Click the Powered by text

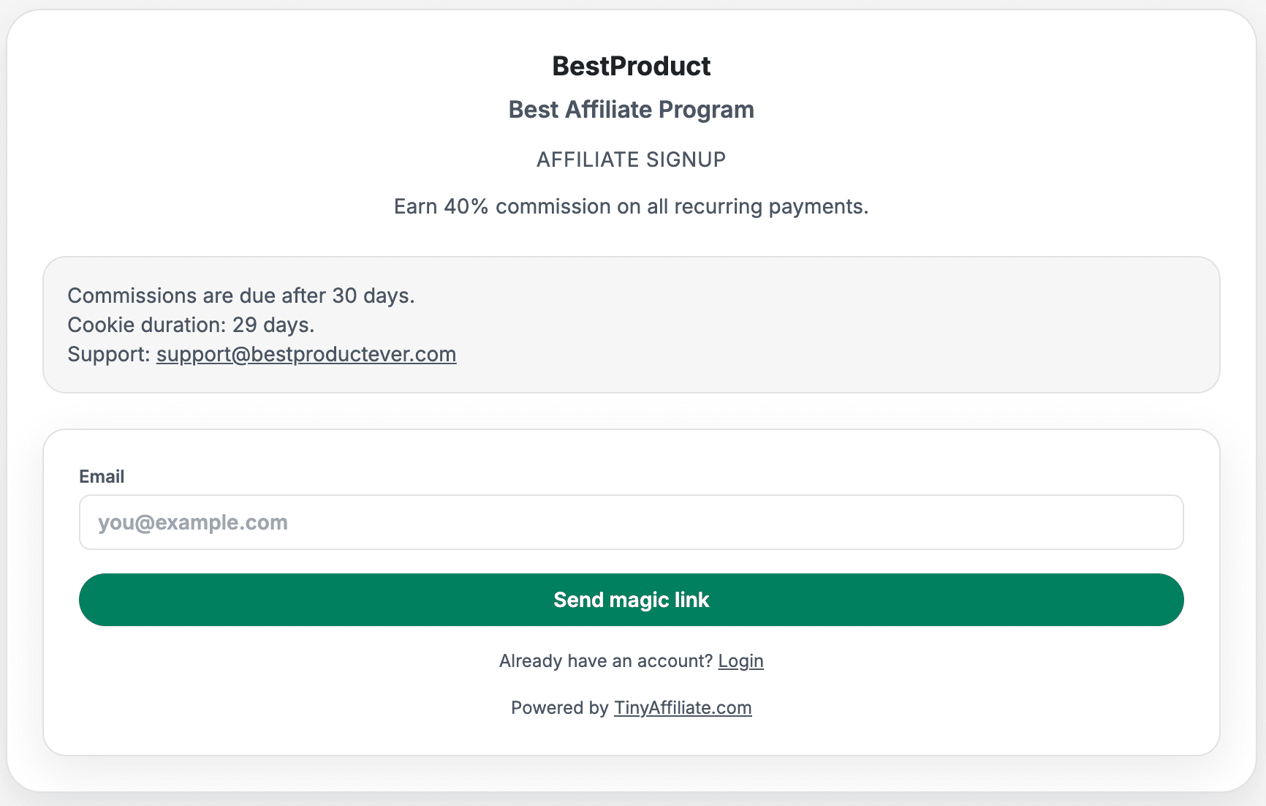pyautogui.click(x=562, y=707)
